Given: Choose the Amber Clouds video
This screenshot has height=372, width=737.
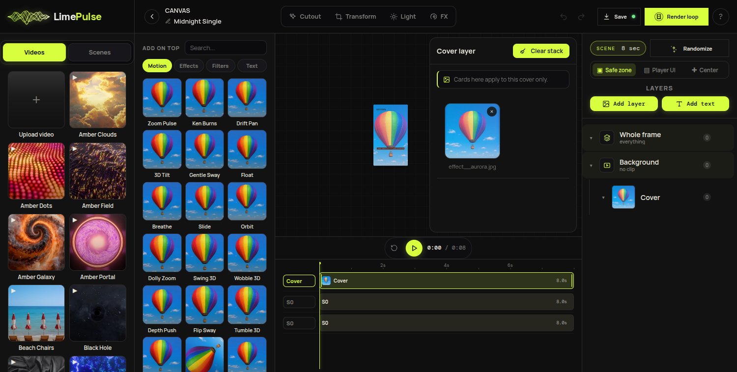Looking at the screenshot, I should (x=98, y=100).
